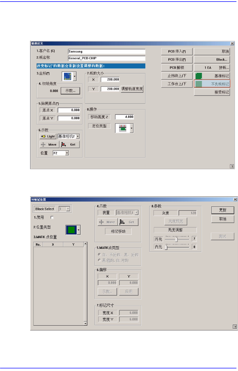Click the 灰度预览 button
This screenshot has height=371, width=238.
pos(176,221)
